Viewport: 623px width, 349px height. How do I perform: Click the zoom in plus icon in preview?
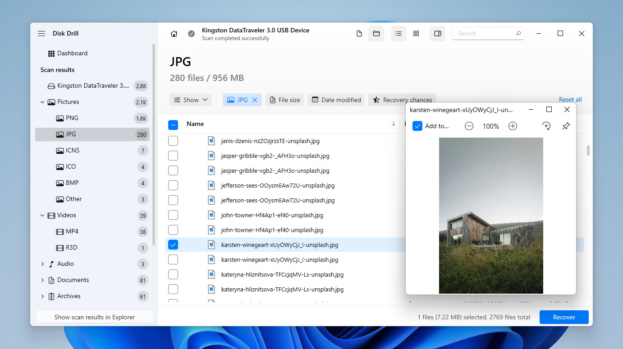tap(513, 126)
